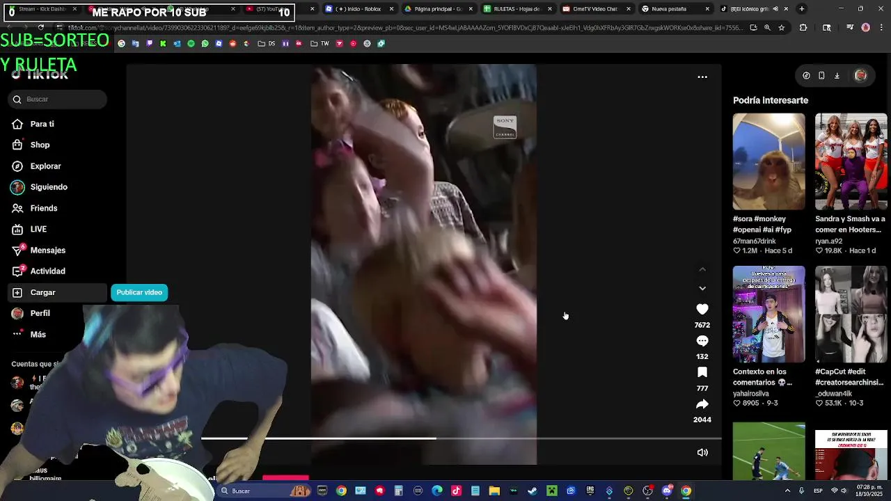Click the Windows taskbar Buscar field
This screenshot has height=501, width=891.
pos(263,491)
